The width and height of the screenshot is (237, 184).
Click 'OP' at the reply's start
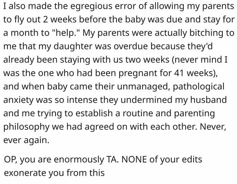[x=9, y=159]
